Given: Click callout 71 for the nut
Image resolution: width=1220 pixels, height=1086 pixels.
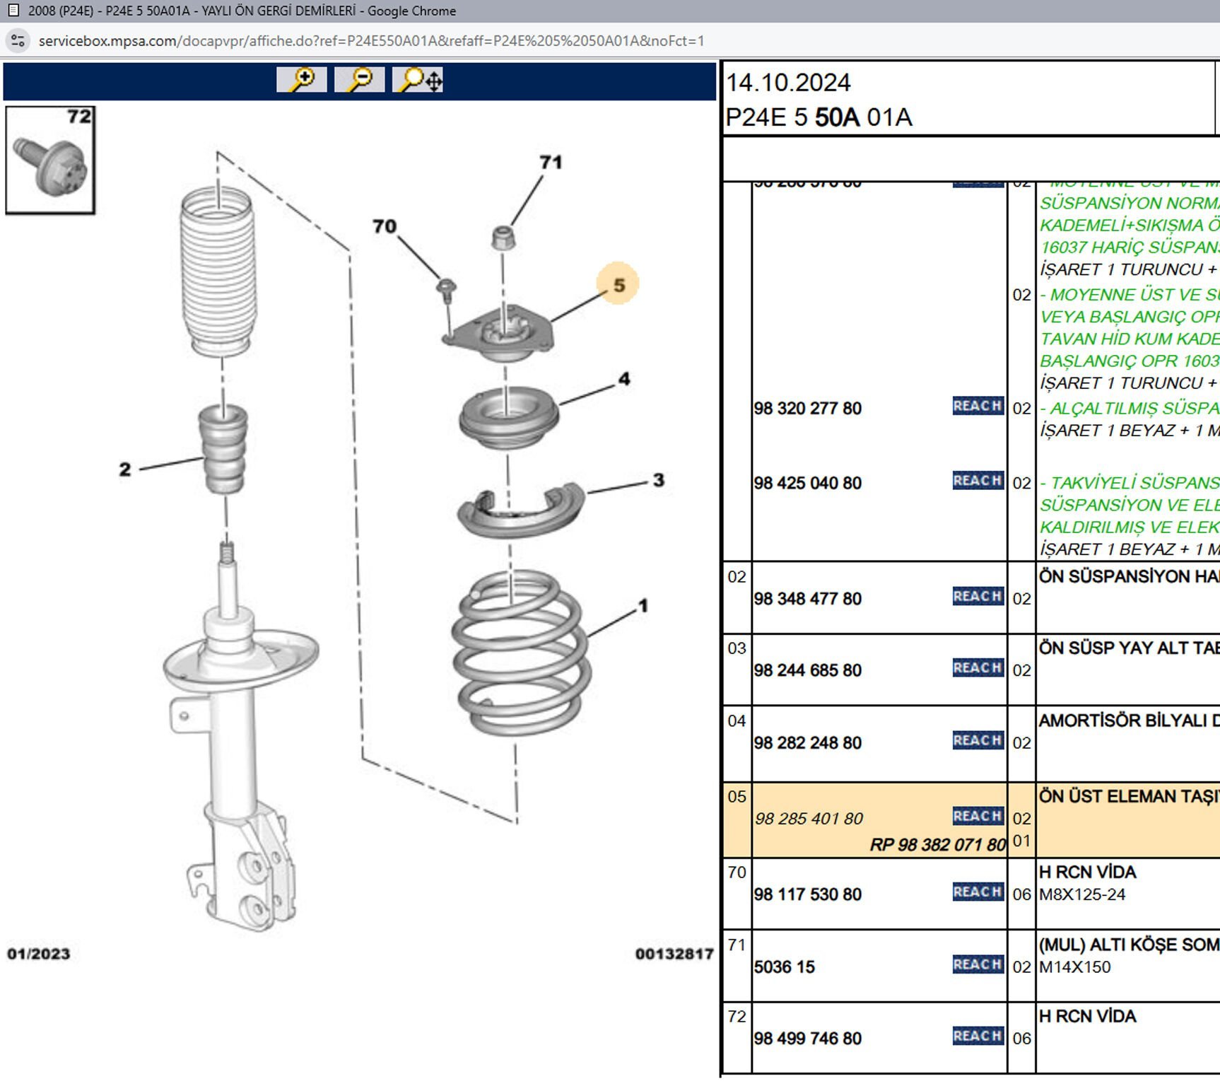Looking at the screenshot, I should [x=551, y=163].
